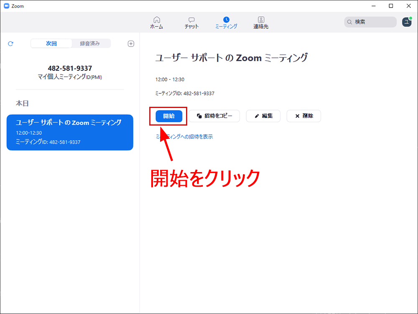
Task: Expand ミーティングへの招待を表示 link
Action: click(184, 136)
